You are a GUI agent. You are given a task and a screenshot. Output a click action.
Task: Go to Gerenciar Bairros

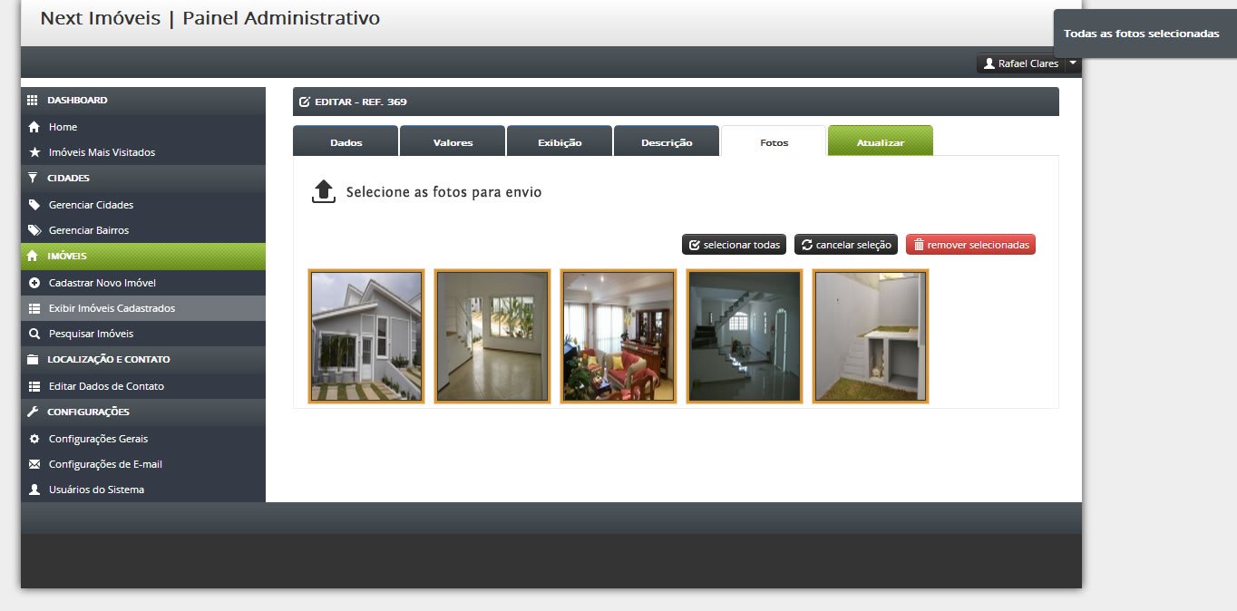coord(143,230)
